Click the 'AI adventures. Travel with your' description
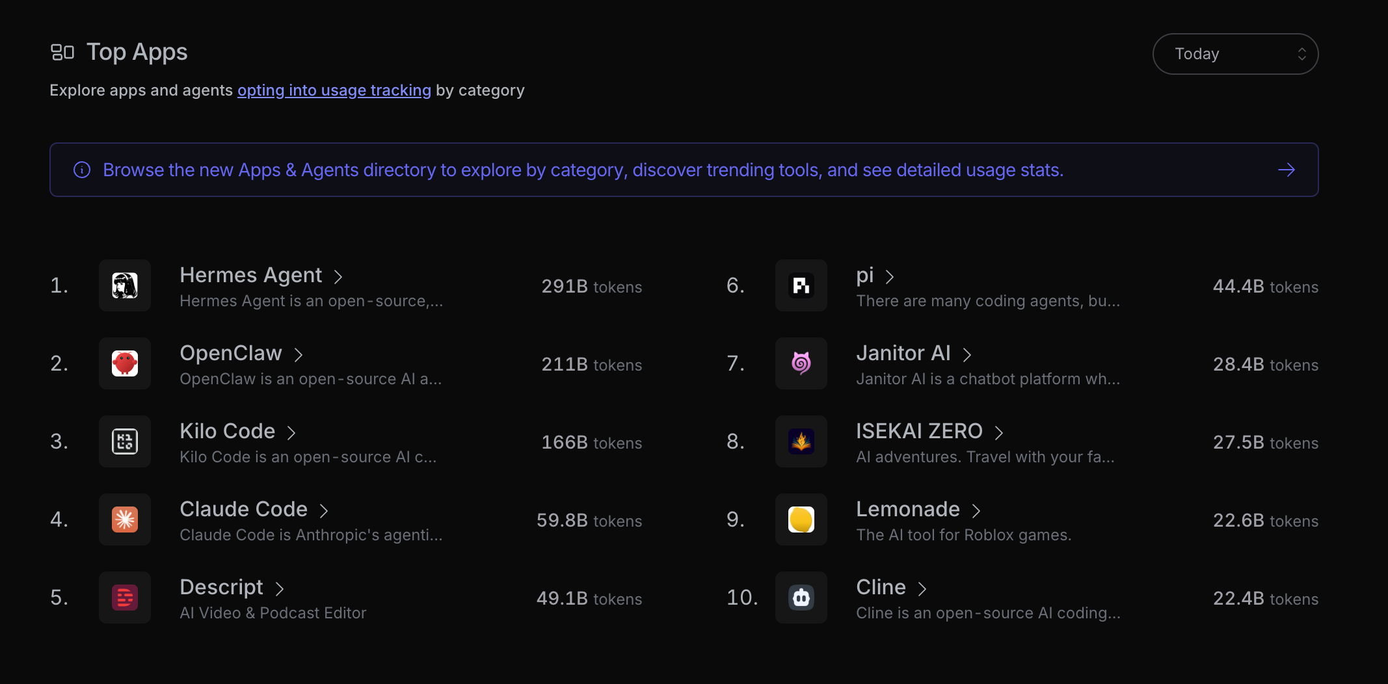This screenshot has height=684, width=1388. point(985,457)
